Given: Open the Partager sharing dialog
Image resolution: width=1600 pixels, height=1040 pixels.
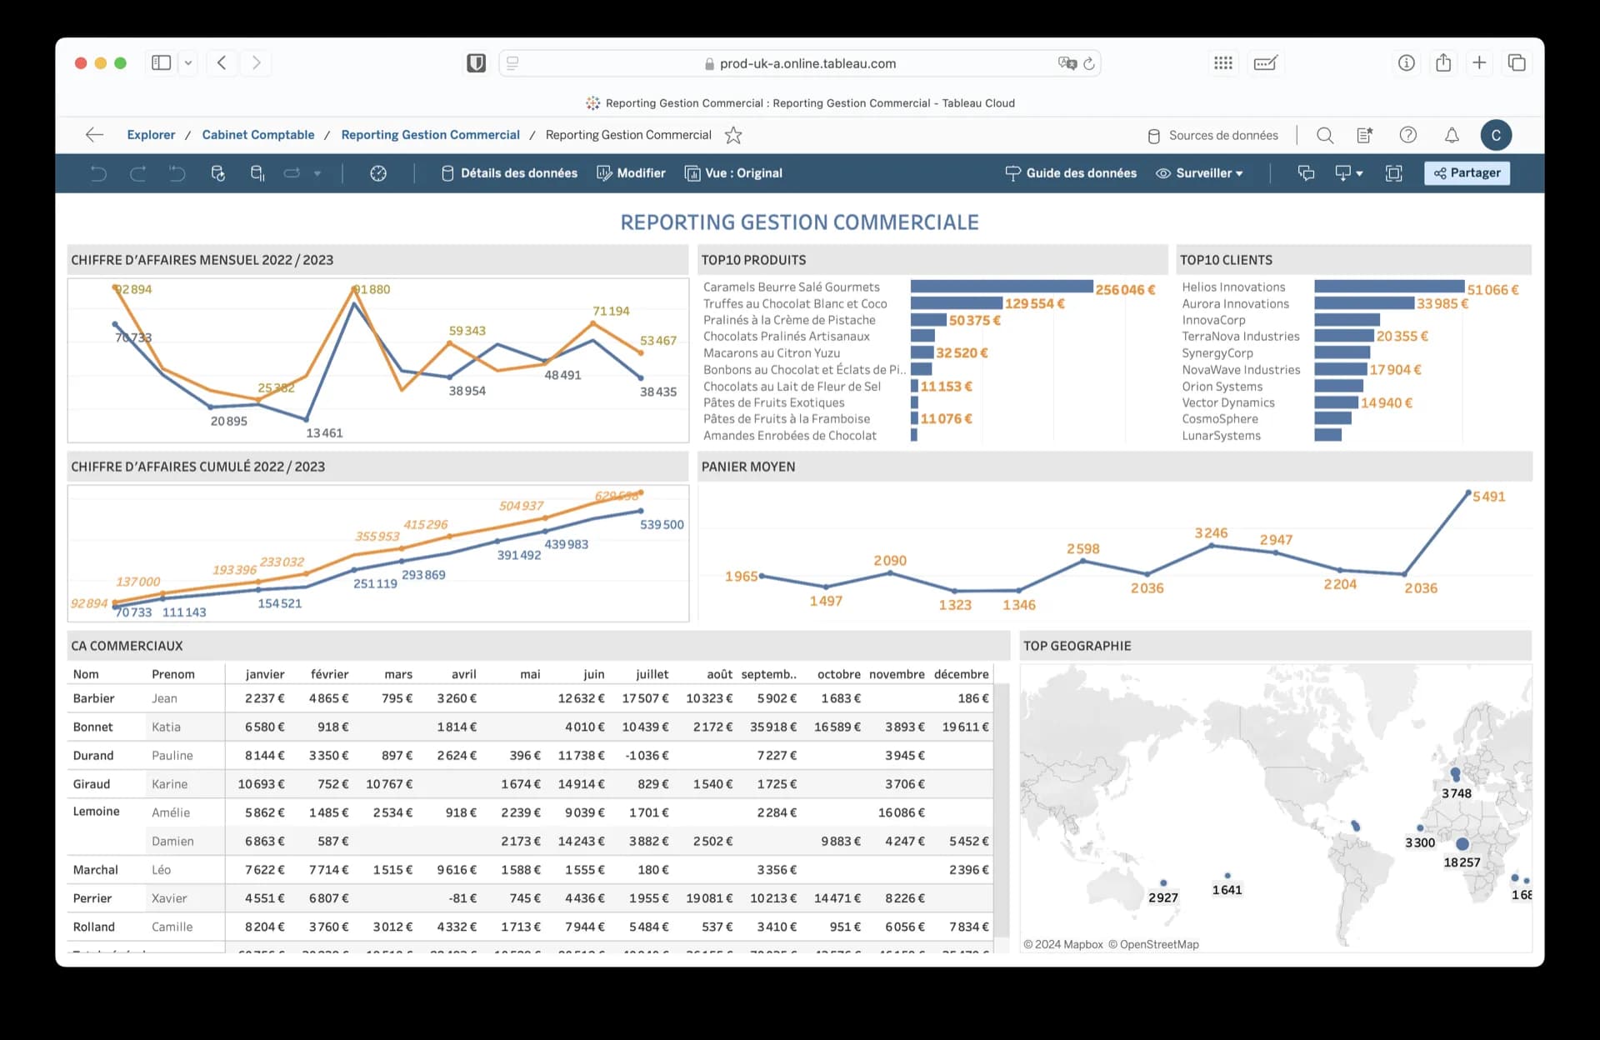Looking at the screenshot, I should pos(1467,173).
